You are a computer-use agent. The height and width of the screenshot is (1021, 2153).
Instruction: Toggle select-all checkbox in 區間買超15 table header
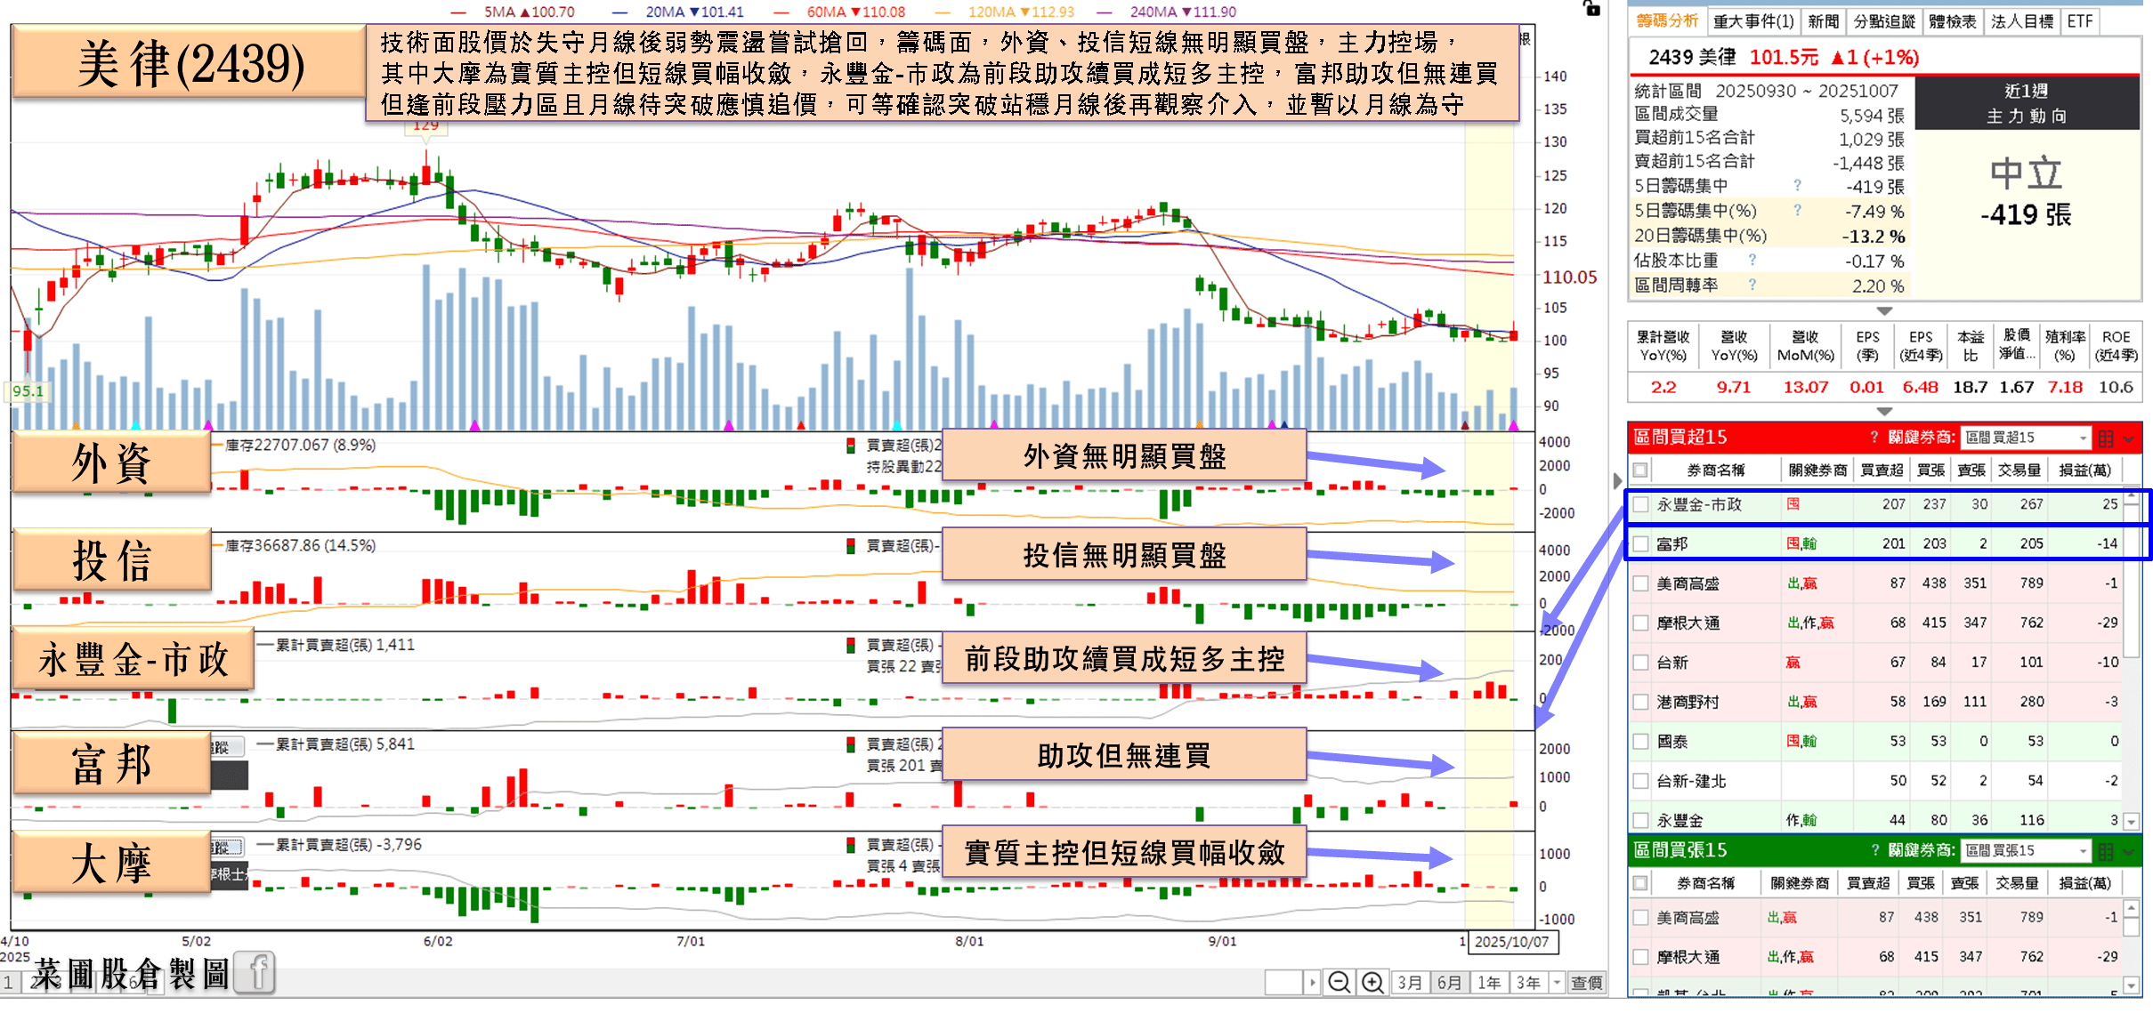[x=1641, y=470]
